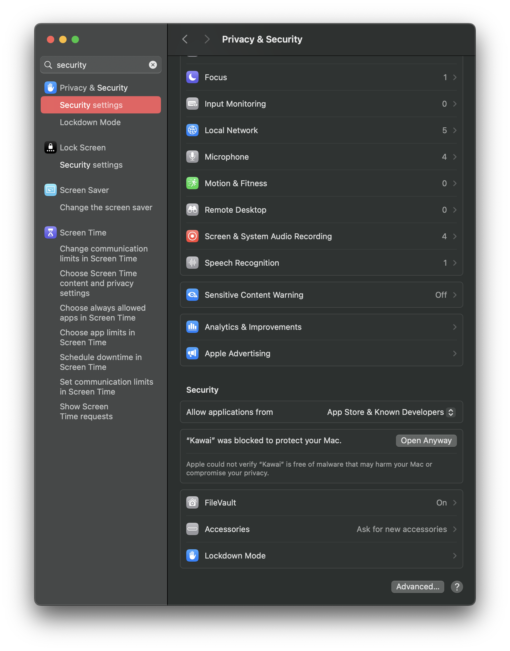Image resolution: width=510 pixels, height=651 pixels.
Task: Clear the security search text
Action: [x=153, y=65]
